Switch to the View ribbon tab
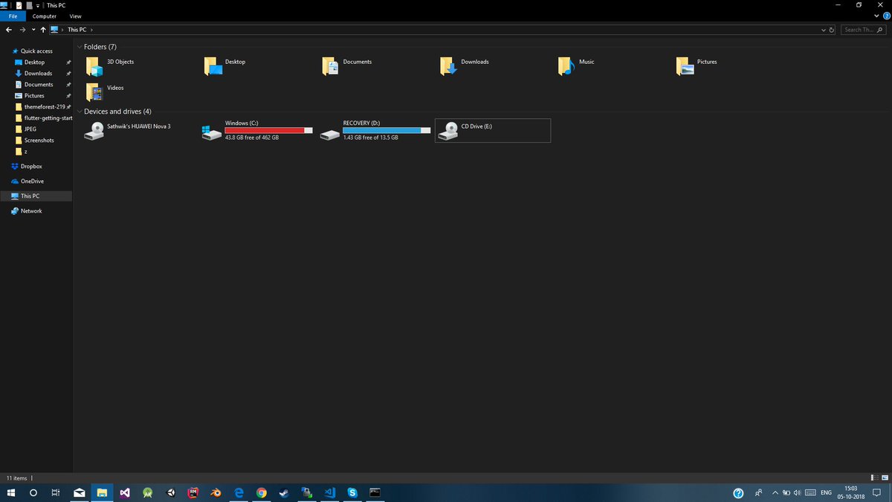This screenshot has height=502, width=892. coord(75,16)
